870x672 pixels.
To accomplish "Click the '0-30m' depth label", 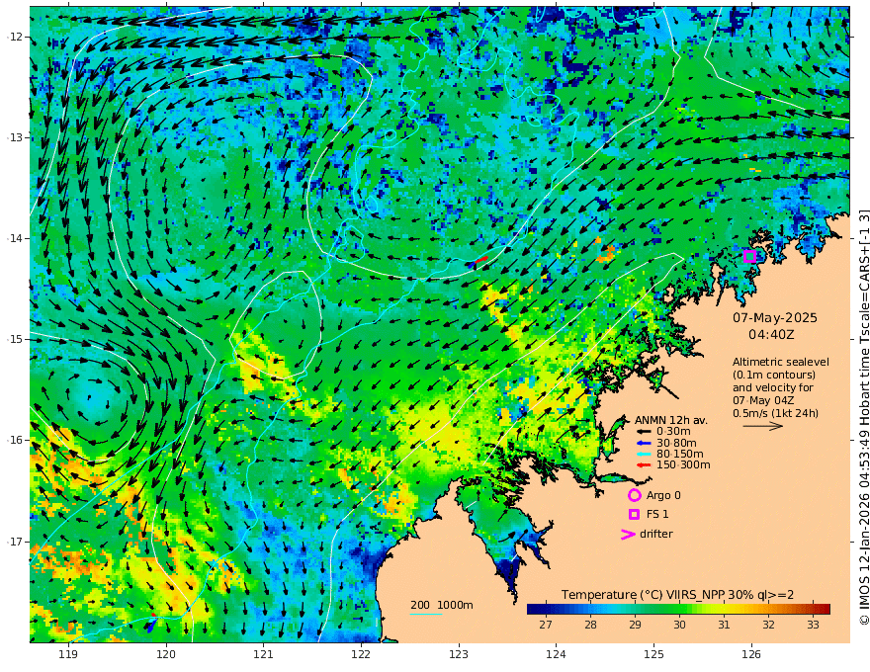I will [x=673, y=432].
